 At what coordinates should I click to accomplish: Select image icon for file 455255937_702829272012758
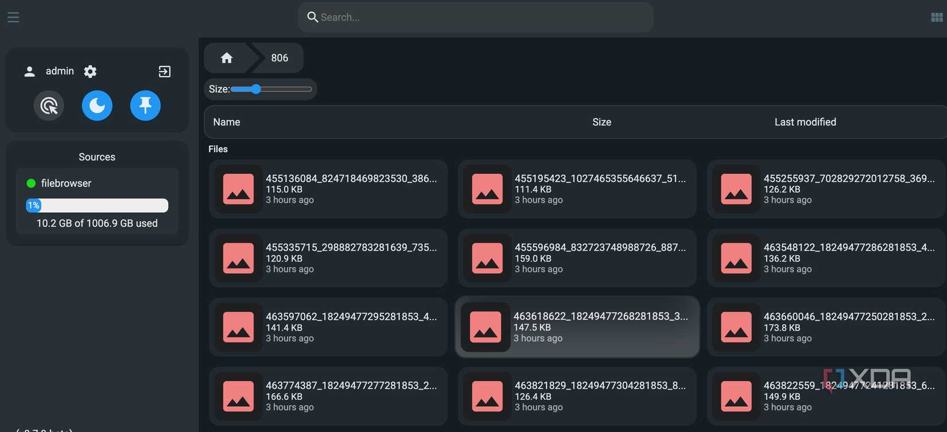point(736,189)
